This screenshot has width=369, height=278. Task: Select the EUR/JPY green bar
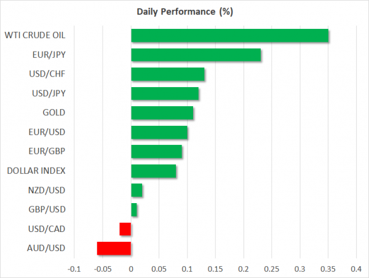pos(196,55)
